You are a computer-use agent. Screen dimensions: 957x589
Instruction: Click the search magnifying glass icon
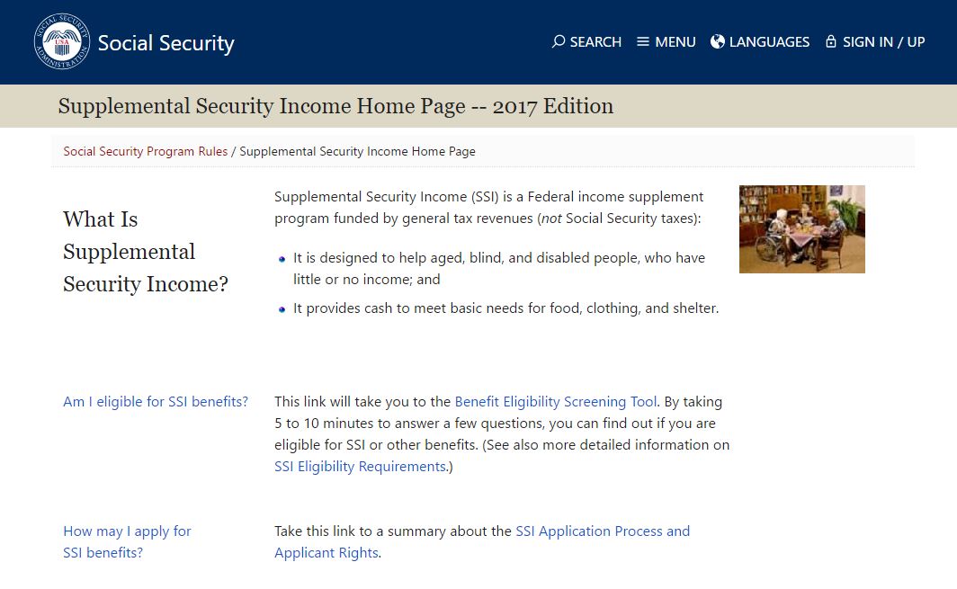click(x=559, y=41)
